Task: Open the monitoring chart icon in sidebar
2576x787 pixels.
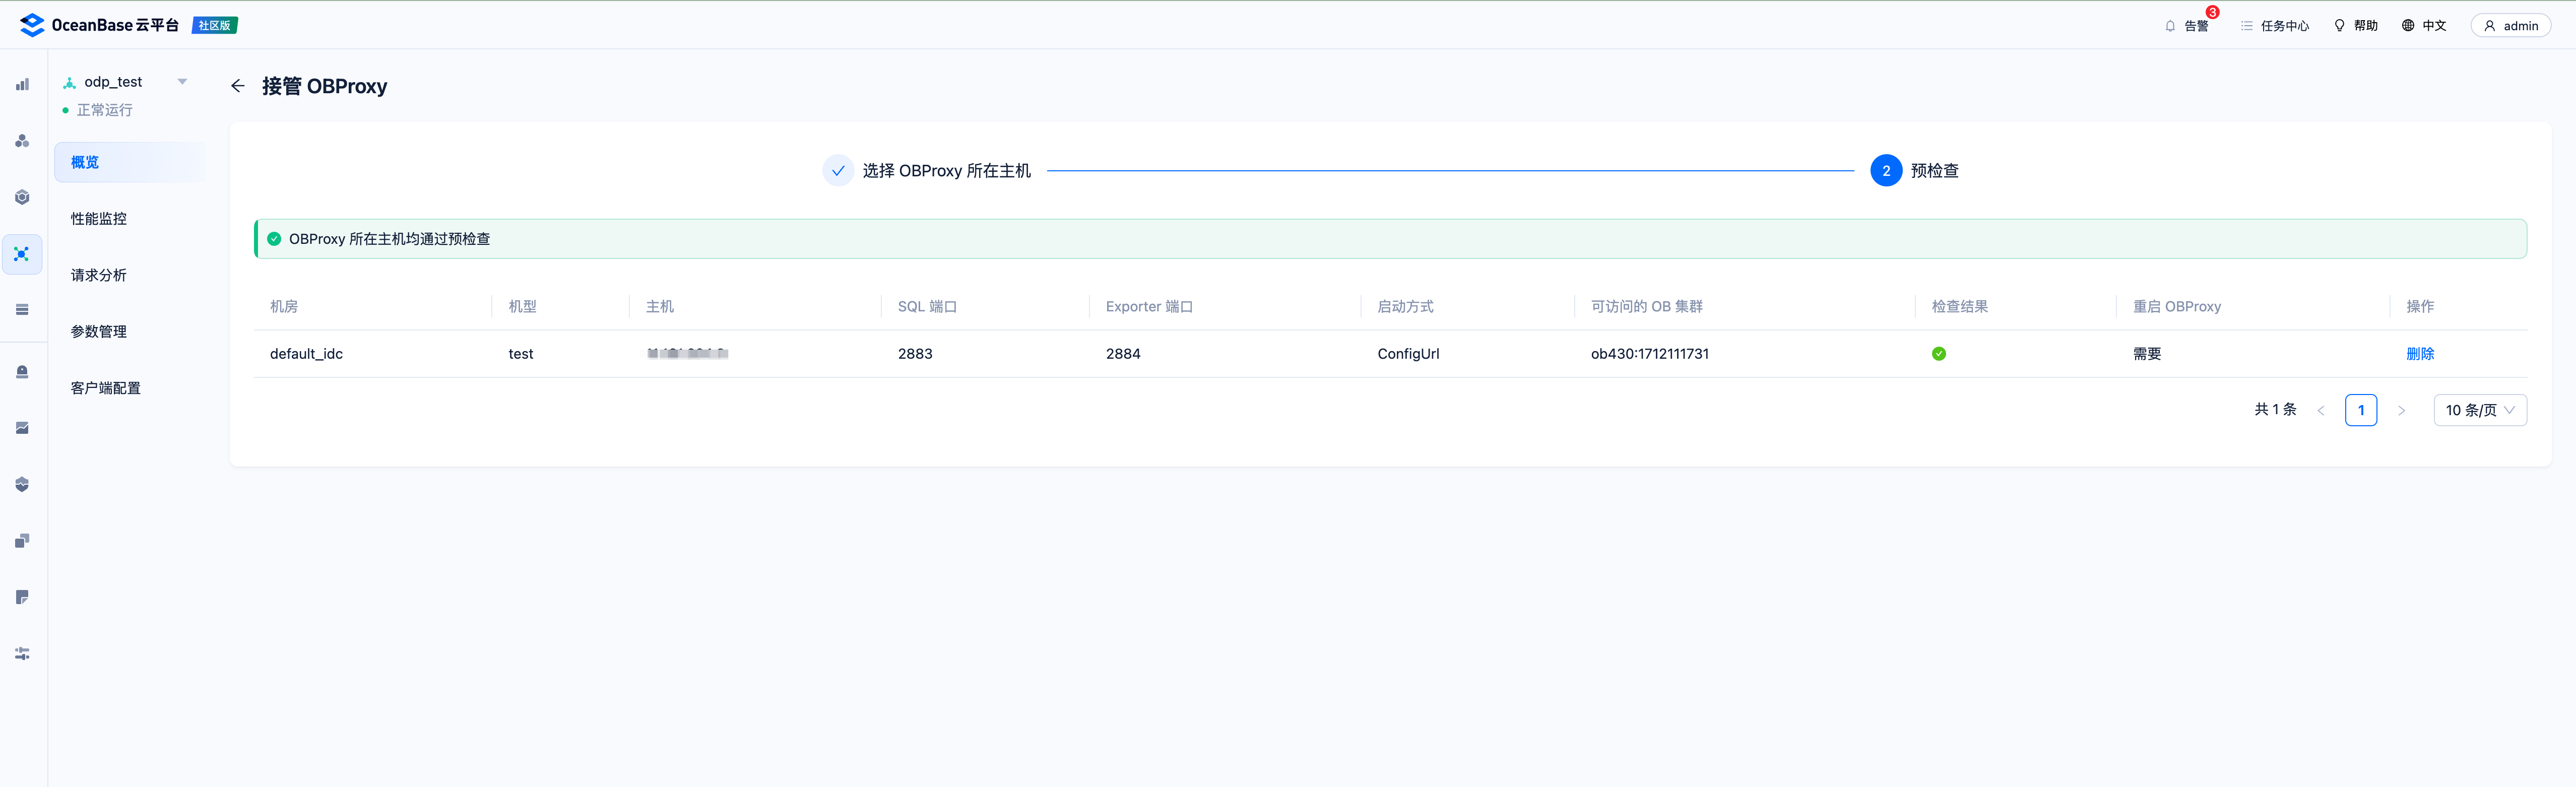Action: point(22,428)
